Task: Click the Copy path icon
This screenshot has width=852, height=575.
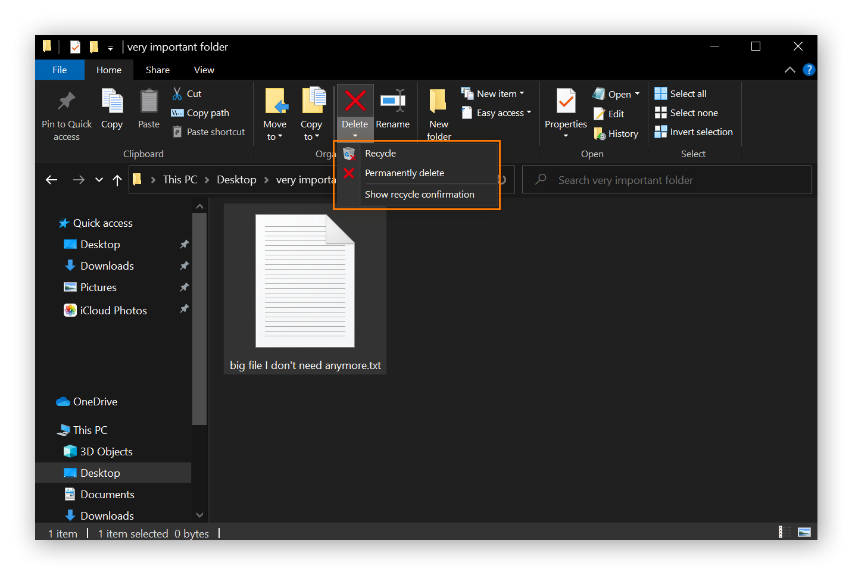Action: click(x=177, y=112)
